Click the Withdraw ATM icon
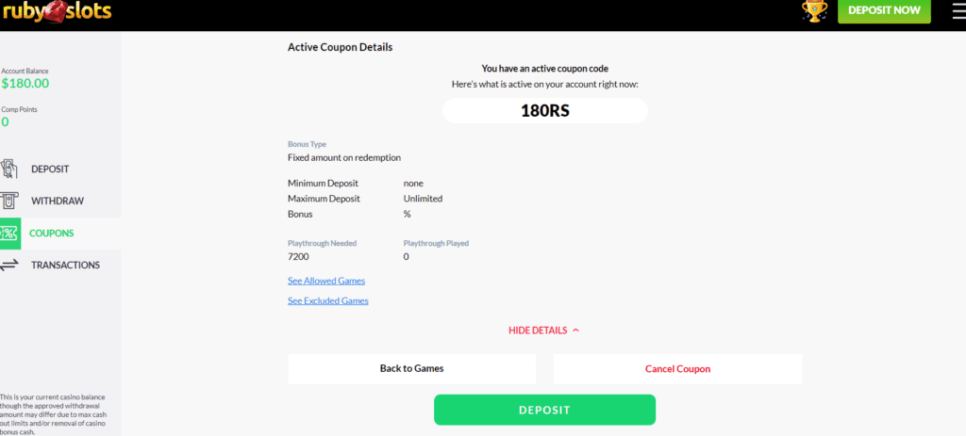 (8, 202)
